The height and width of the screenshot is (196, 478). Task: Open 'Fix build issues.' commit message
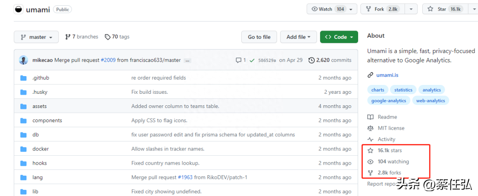[x=150, y=92]
